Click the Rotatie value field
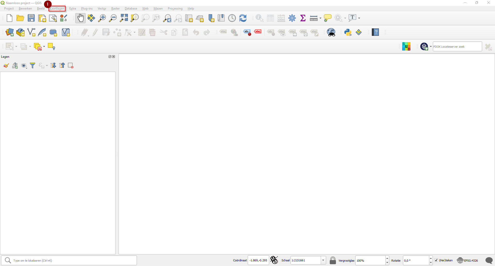495x266 pixels. 416,260
